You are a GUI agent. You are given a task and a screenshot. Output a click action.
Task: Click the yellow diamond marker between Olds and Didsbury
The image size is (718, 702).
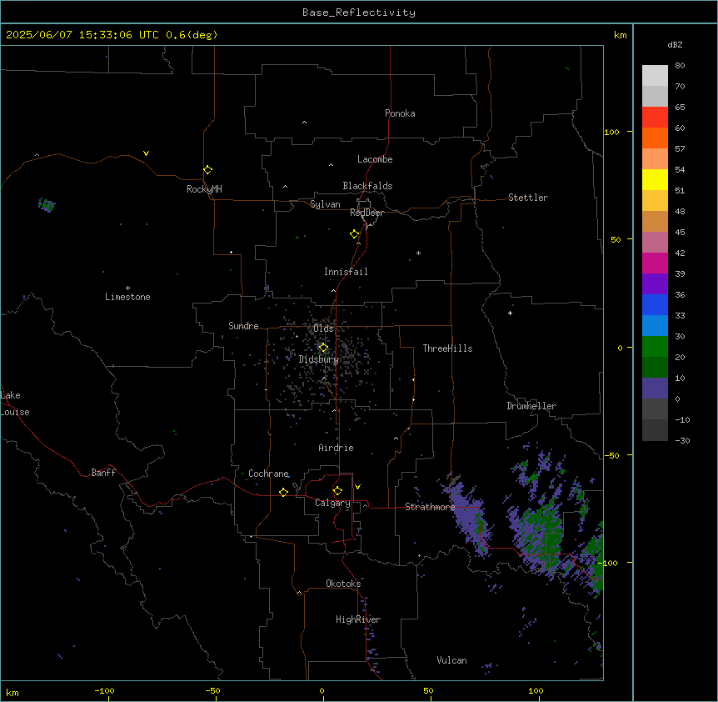coord(323,348)
